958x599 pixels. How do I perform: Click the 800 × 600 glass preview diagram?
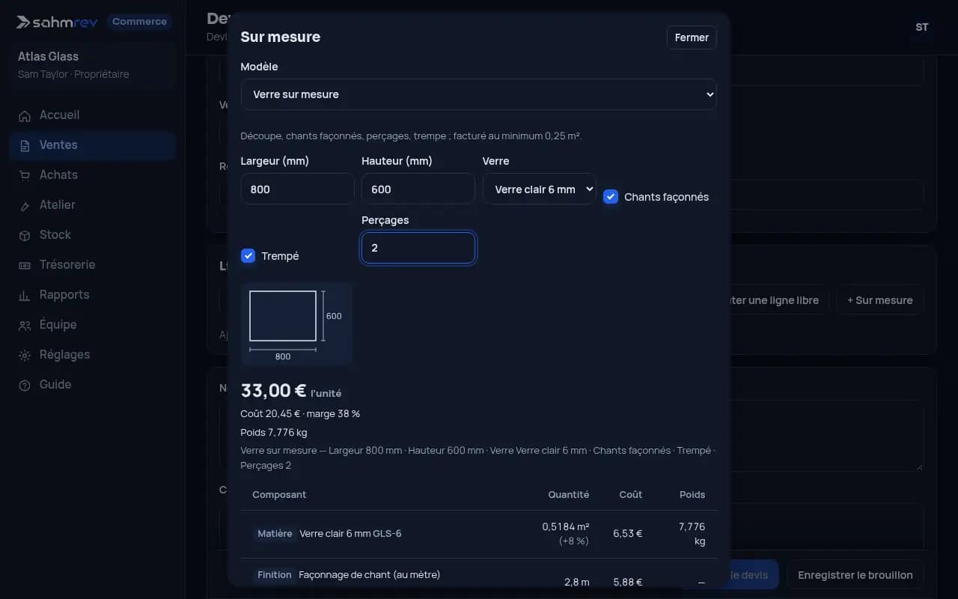296,323
